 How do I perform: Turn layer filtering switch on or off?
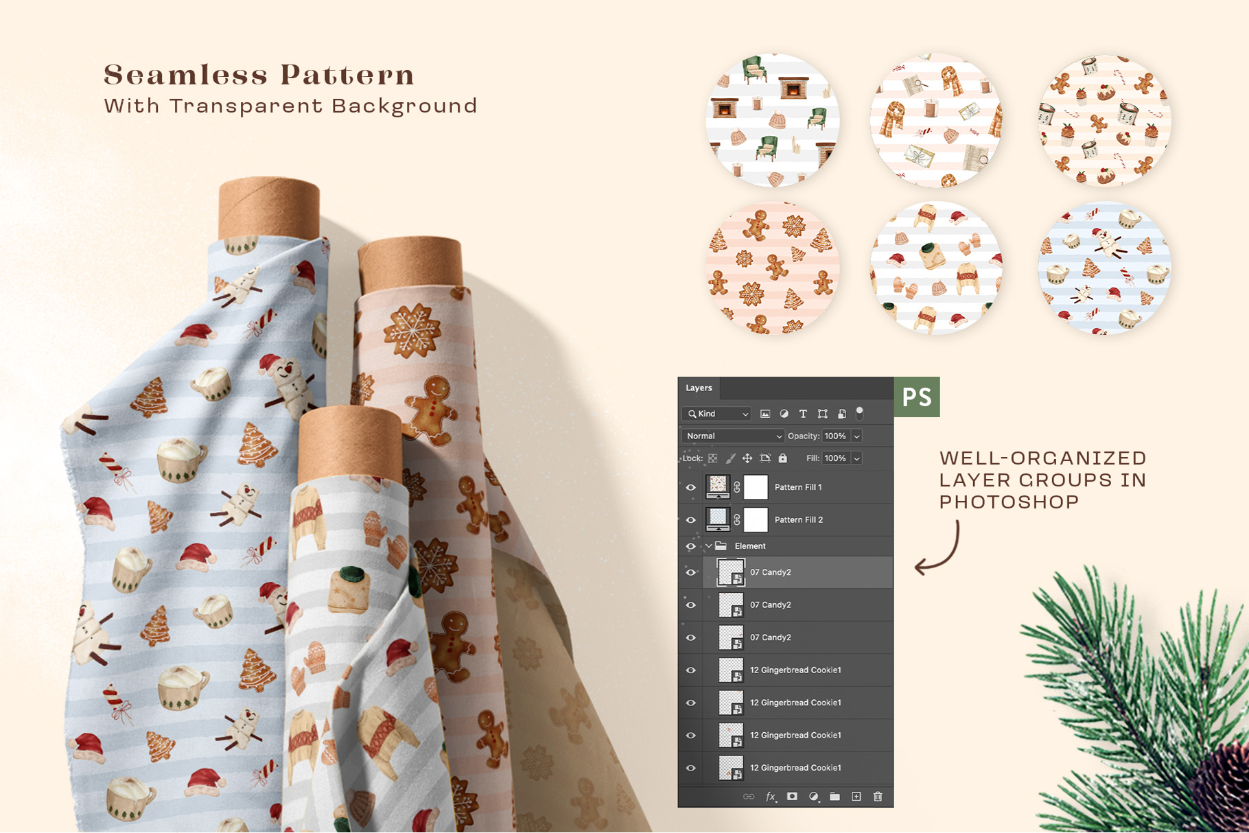click(859, 413)
